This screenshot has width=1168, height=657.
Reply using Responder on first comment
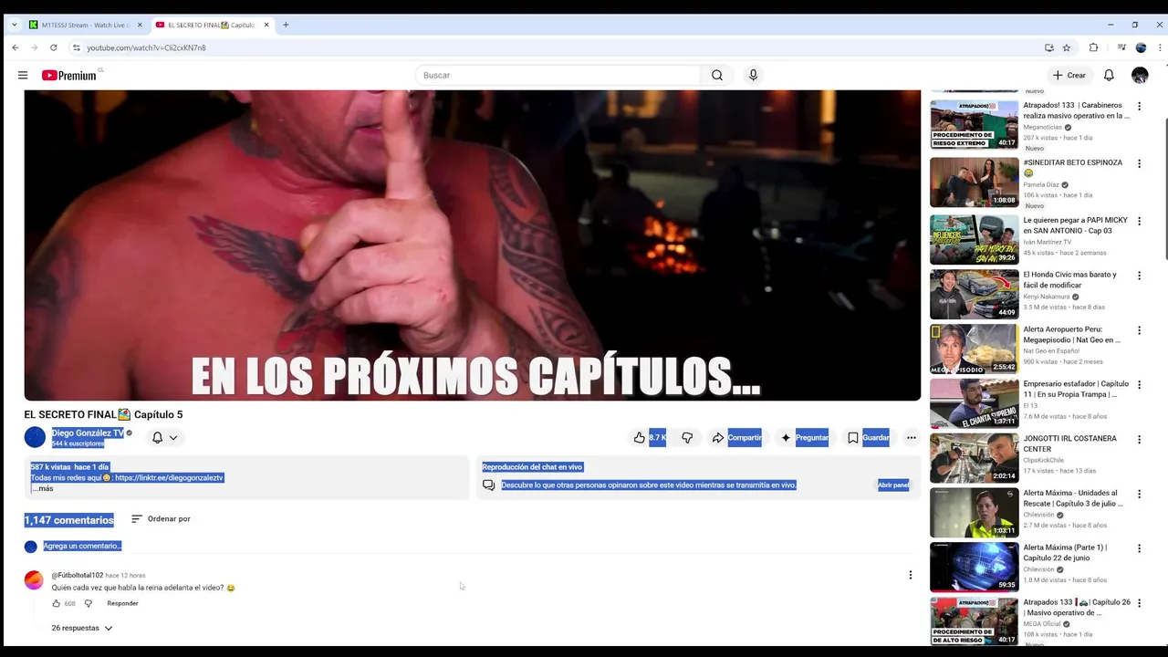tap(122, 603)
